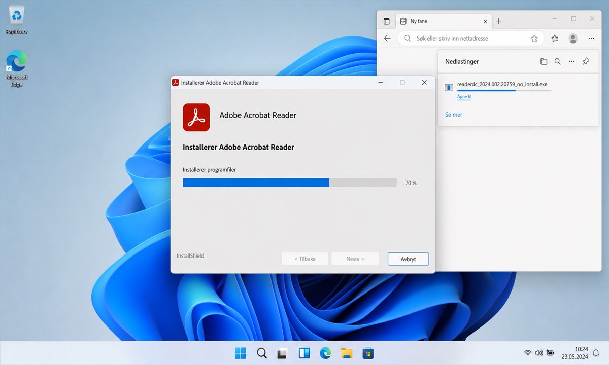Click the installation progress bar at 70 %

(x=290, y=182)
